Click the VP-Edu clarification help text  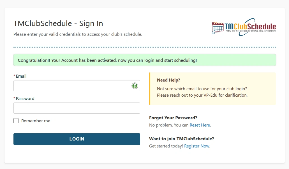(202, 95)
